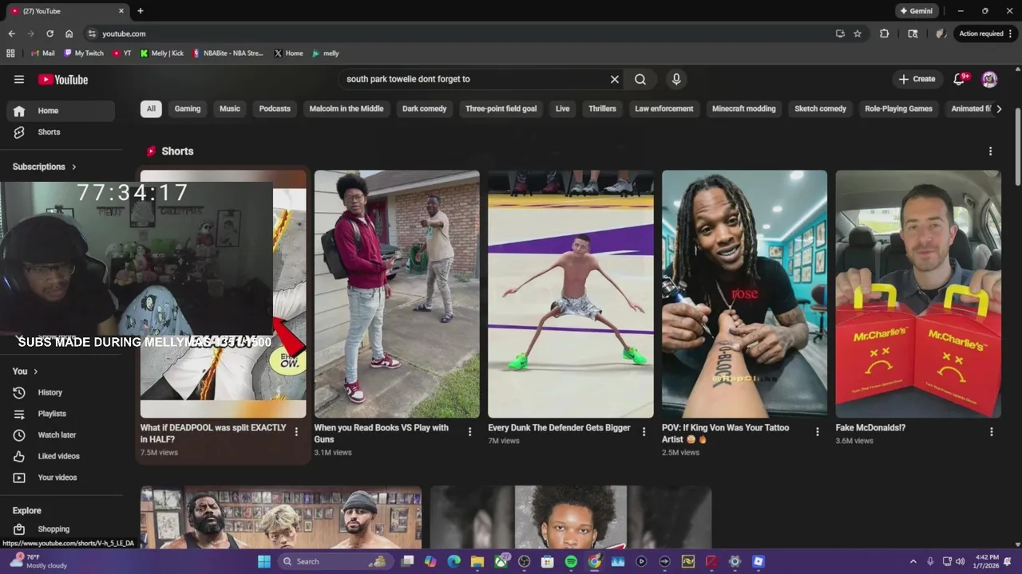Reload the page
Image resolution: width=1022 pixels, height=574 pixels.
coord(50,33)
